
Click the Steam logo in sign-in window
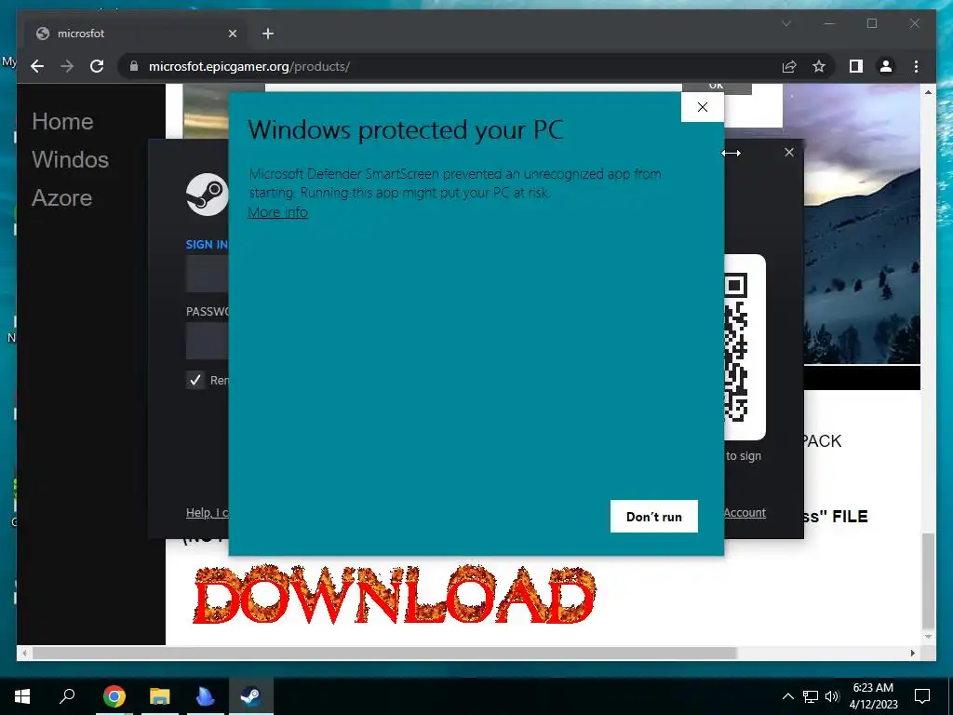coord(208,195)
